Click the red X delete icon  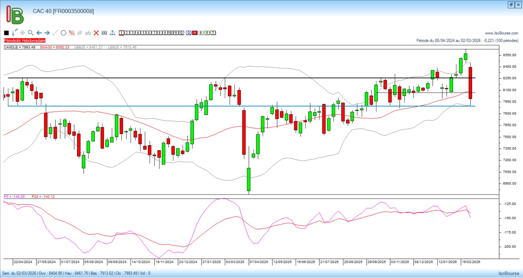point(96,33)
